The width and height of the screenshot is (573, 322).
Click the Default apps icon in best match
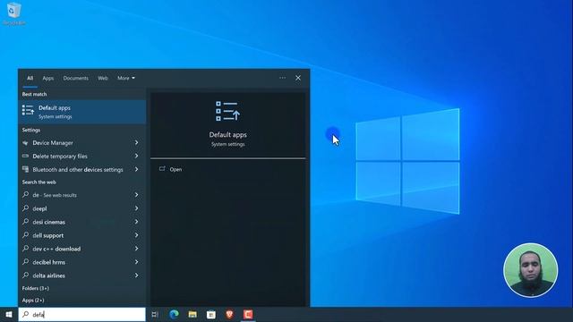[x=28, y=110]
